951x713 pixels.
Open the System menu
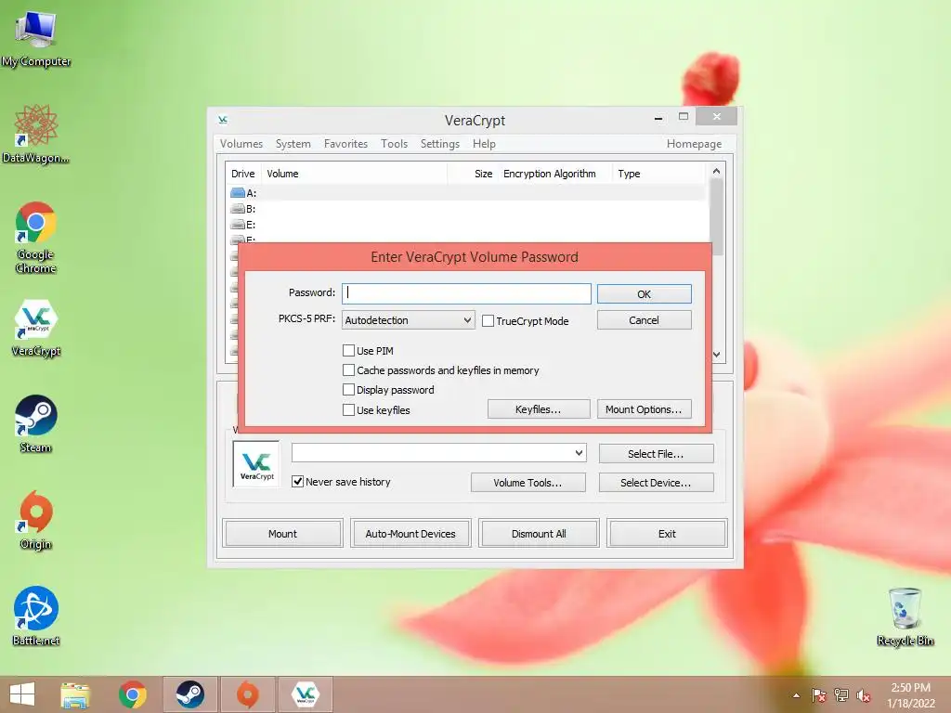tap(293, 144)
